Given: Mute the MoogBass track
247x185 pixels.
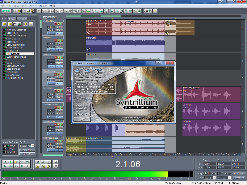Looking at the screenshot, I should pos(62,41).
